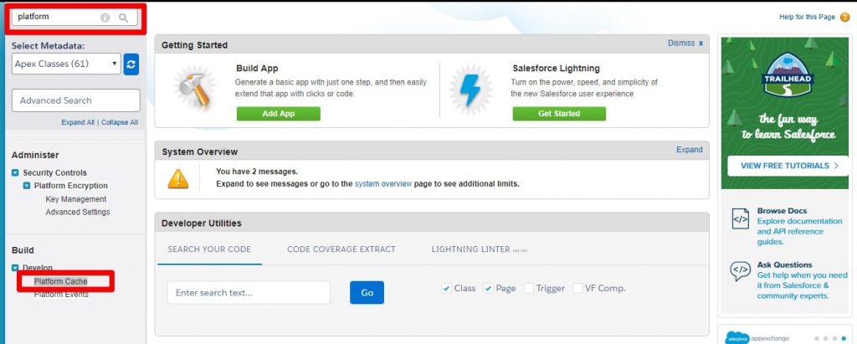The width and height of the screenshot is (857, 344).
Task: Click the Advanced Search input field
Action: 76,100
